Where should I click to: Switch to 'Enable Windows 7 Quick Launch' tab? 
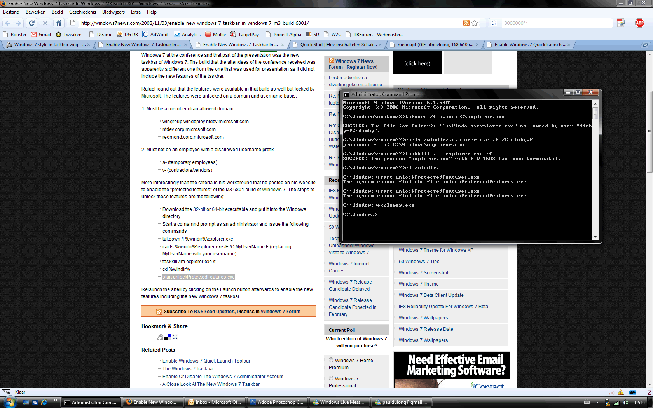[529, 45]
